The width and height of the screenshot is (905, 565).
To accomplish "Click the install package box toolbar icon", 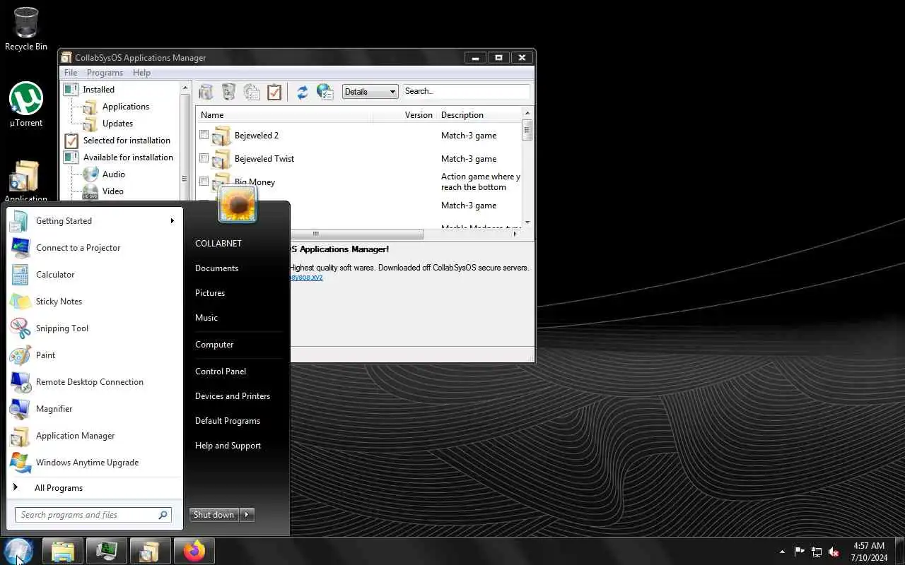I will 206,91.
